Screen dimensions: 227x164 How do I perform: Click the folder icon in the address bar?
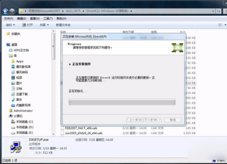click(x=21, y=11)
